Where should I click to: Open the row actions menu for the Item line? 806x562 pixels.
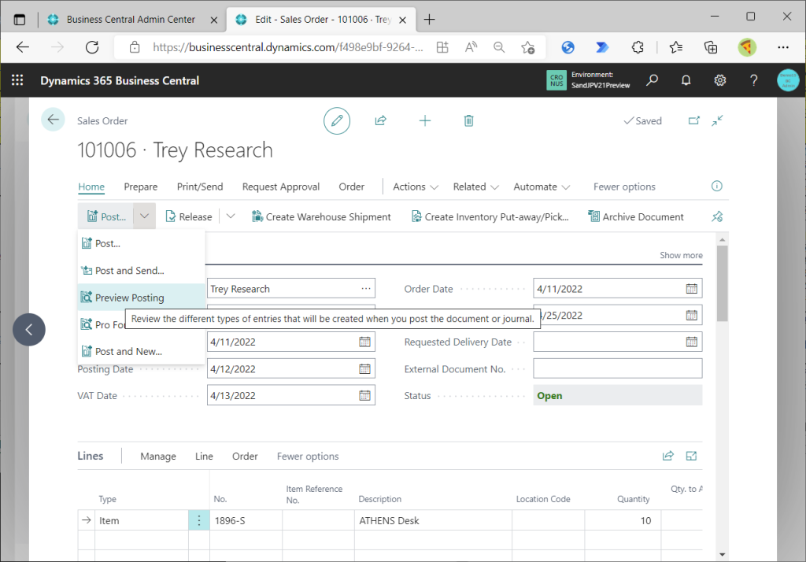pos(199,520)
